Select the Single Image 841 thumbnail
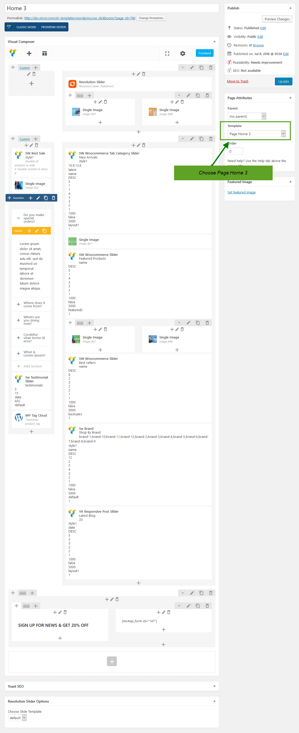Viewport: 299px width, 733px height. pyautogui.click(x=72, y=241)
